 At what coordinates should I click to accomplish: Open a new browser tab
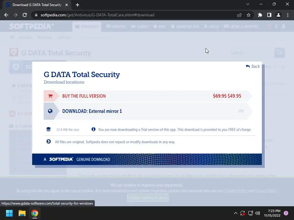[78, 5]
